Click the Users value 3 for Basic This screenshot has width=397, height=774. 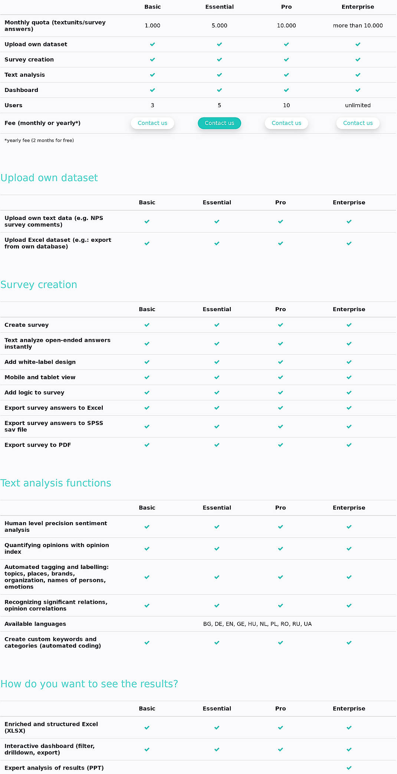[x=152, y=105]
